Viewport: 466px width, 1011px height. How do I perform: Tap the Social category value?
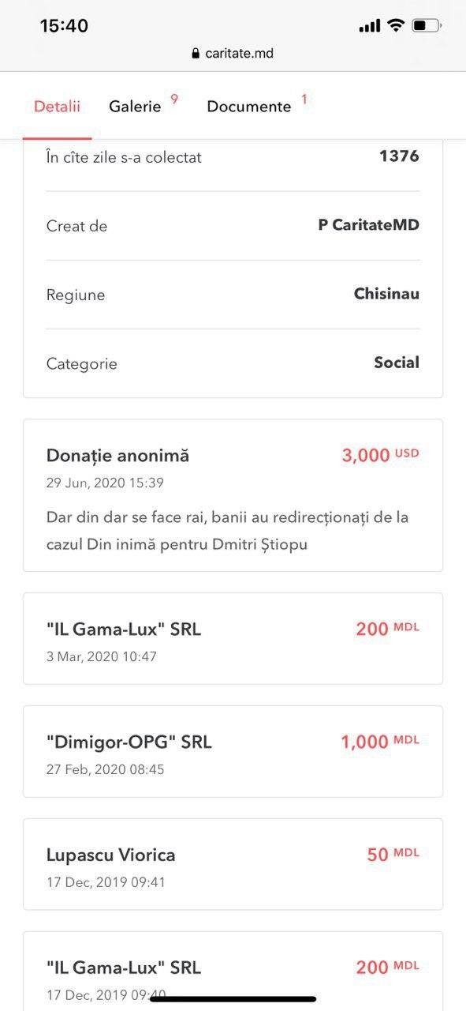(x=397, y=363)
